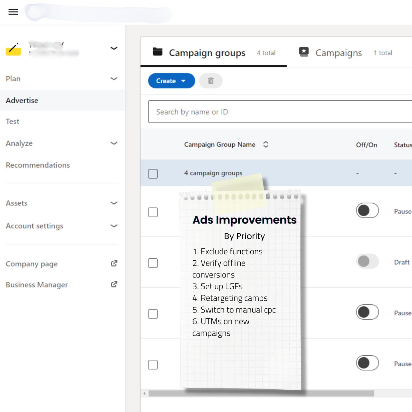412x412 pixels.
Task: Click the Campaigns star icon
Action: (304, 52)
